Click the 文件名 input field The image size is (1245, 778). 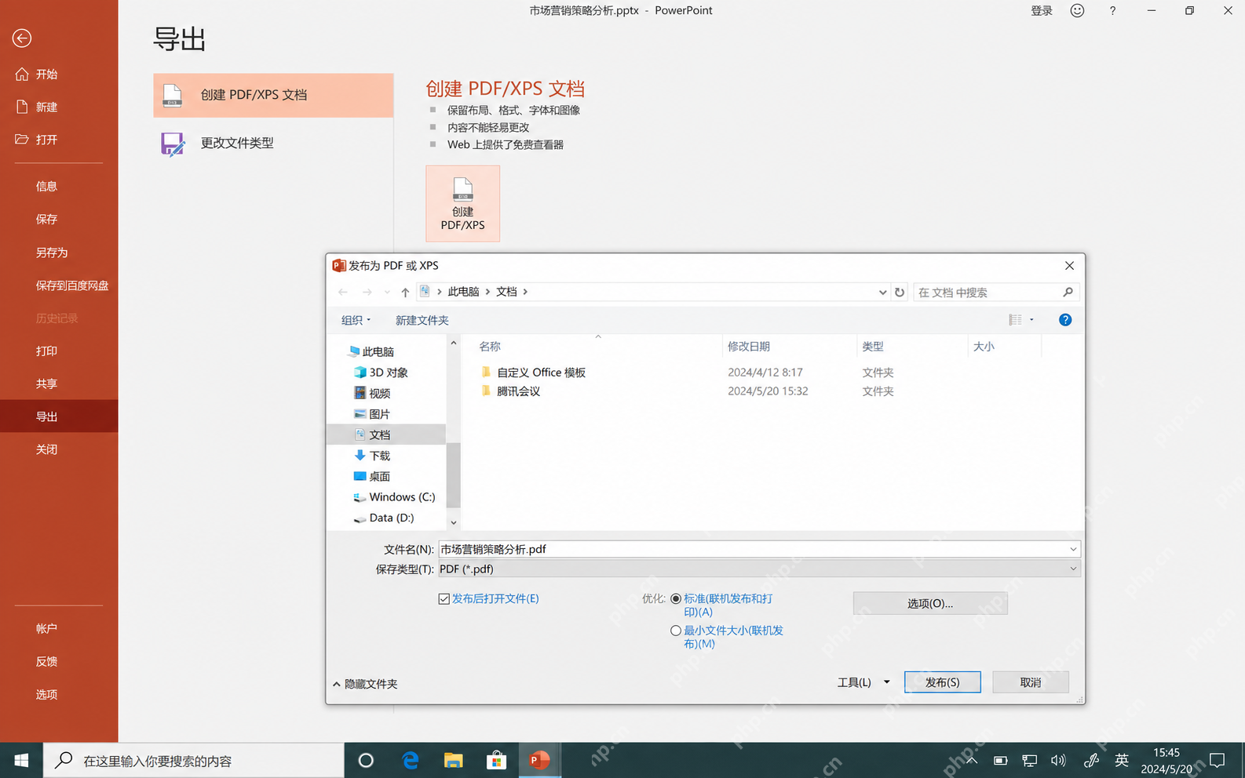(x=759, y=549)
